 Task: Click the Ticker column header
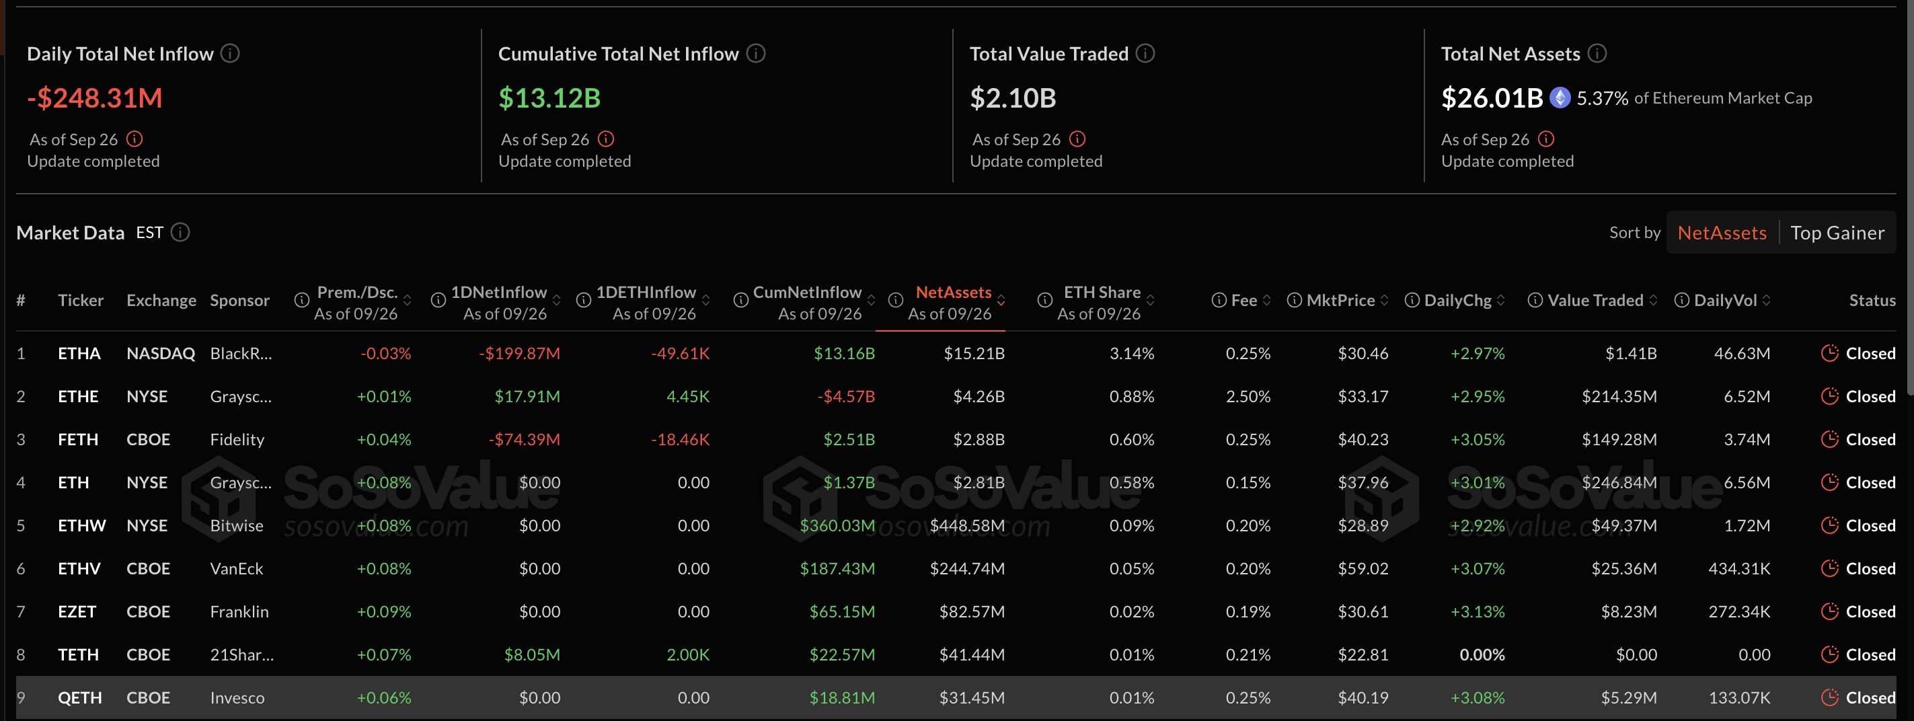[x=81, y=300]
